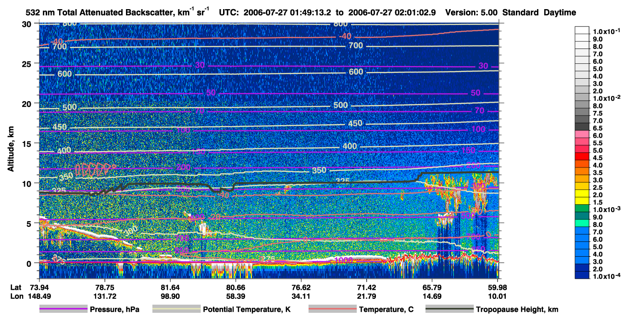Click latitude value 65.79

pos(432,287)
